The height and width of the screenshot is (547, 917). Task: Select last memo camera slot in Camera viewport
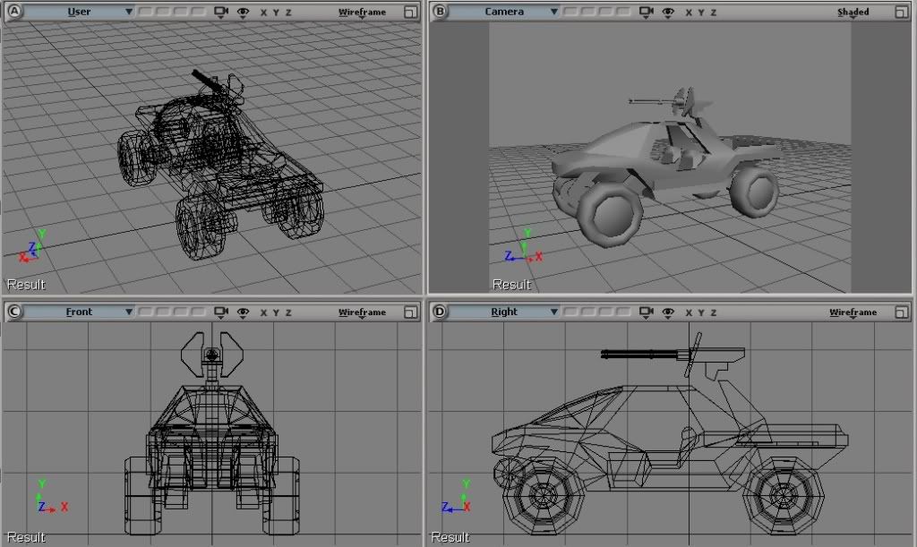(623, 12)
